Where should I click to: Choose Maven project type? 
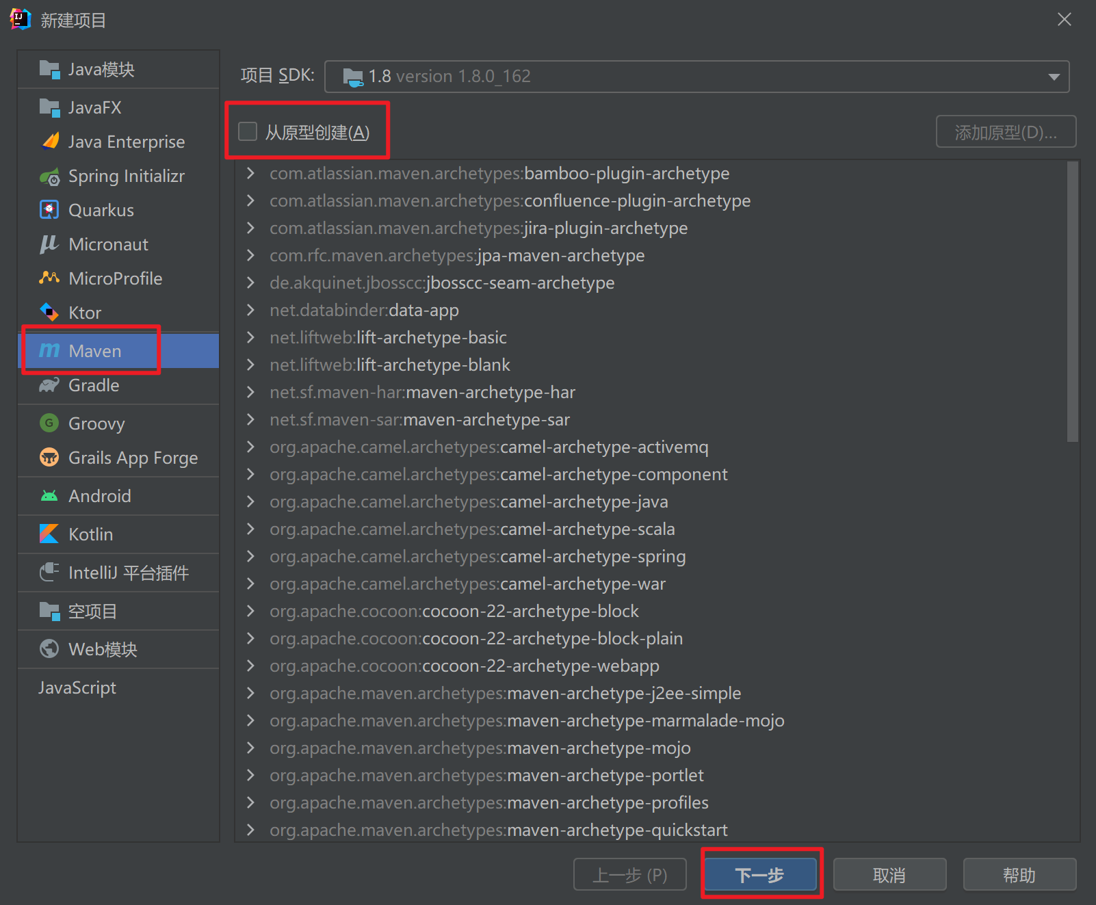point(118,351)
